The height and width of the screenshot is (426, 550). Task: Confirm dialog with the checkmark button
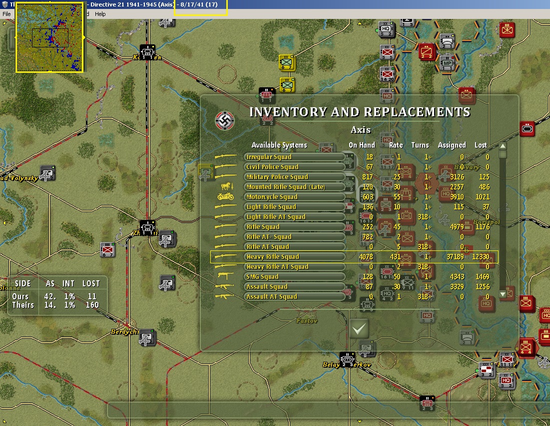click(359, 329)
